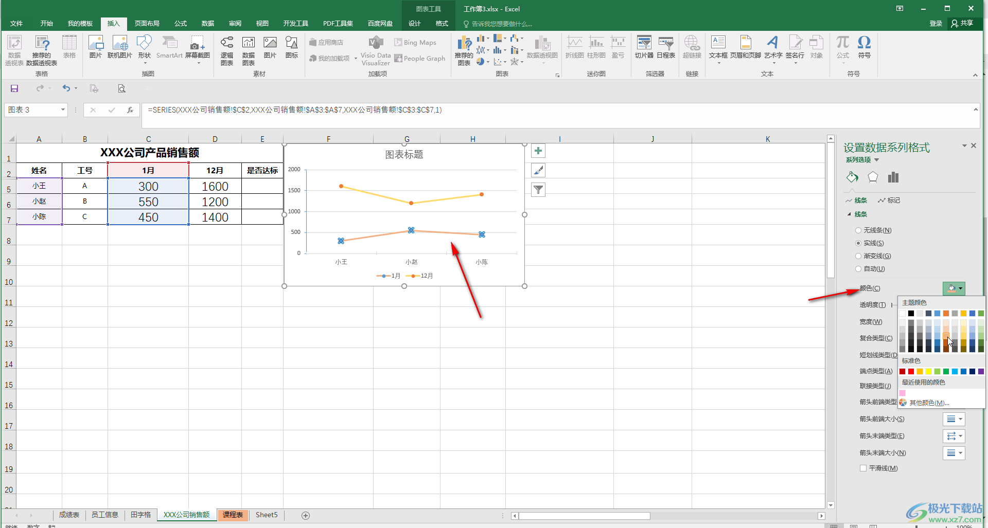The image size is (988, 528).
Task: Select the Effects pentagon tab in format pane
Action: coord(873,177)
